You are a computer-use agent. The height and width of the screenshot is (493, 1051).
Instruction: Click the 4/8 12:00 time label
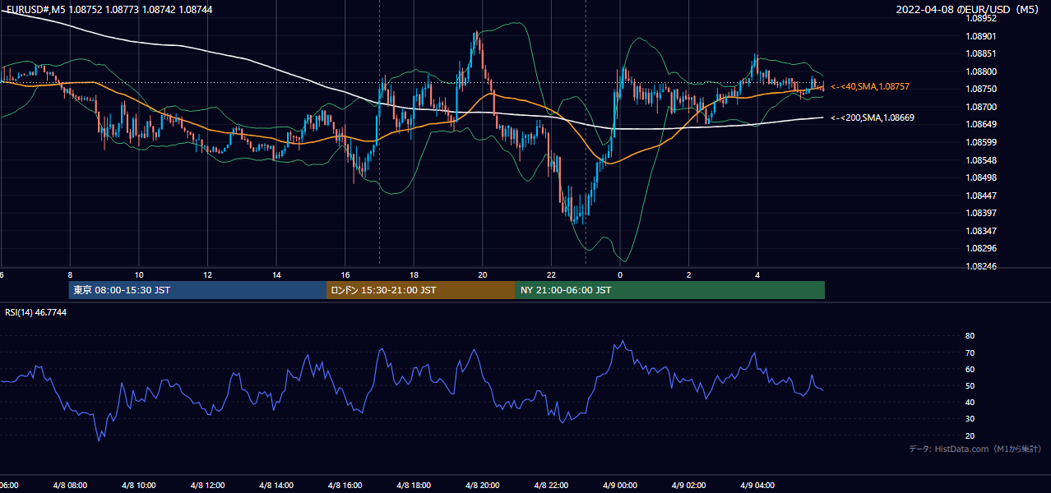click(207, 485)
